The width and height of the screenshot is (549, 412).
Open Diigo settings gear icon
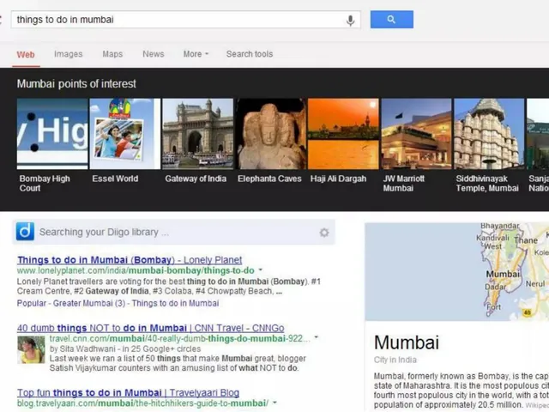click(324, 233)
